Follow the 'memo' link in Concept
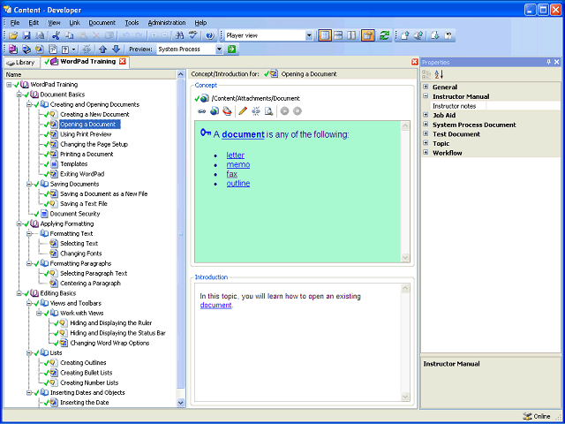Viewport: 565px width, 424px height. 238,164
